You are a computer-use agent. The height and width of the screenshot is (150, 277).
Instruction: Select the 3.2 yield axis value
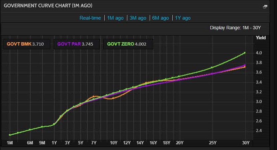259,92
